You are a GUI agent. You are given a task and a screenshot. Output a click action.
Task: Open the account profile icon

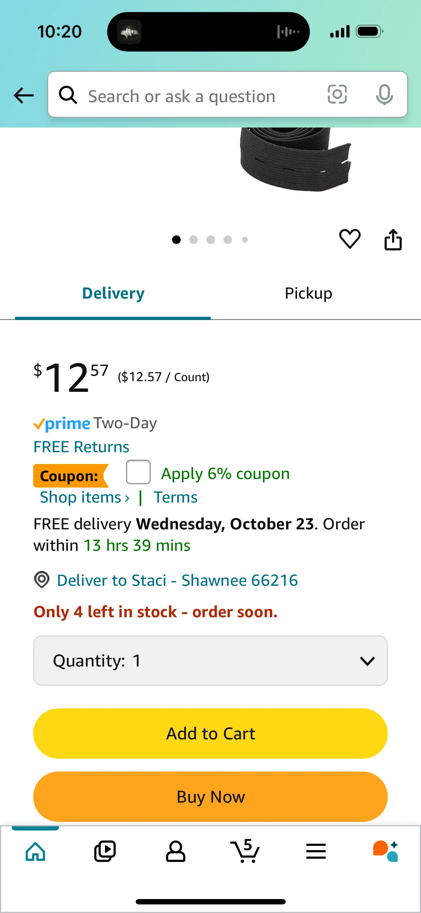pyautogui.click(x=175, y=852)
